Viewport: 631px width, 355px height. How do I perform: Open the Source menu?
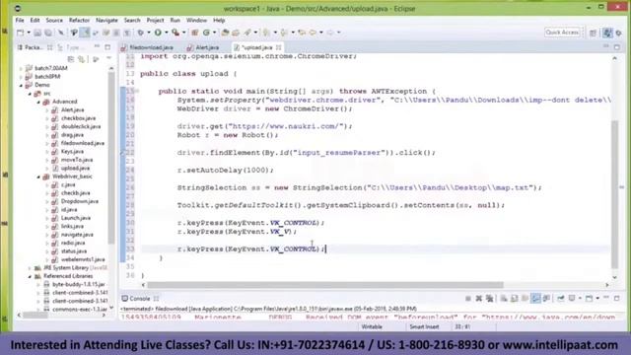54,20
